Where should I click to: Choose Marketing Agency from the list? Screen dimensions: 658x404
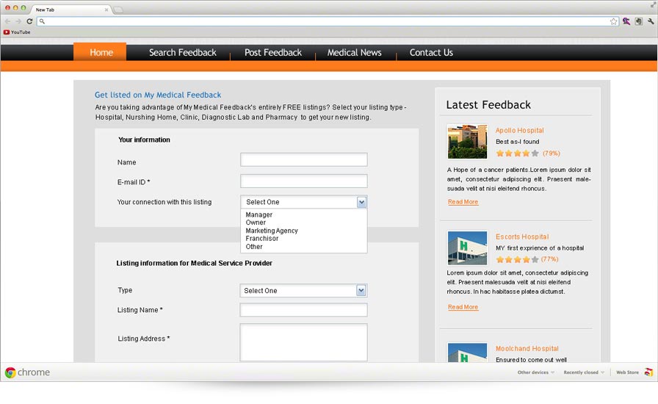(272, 231)
